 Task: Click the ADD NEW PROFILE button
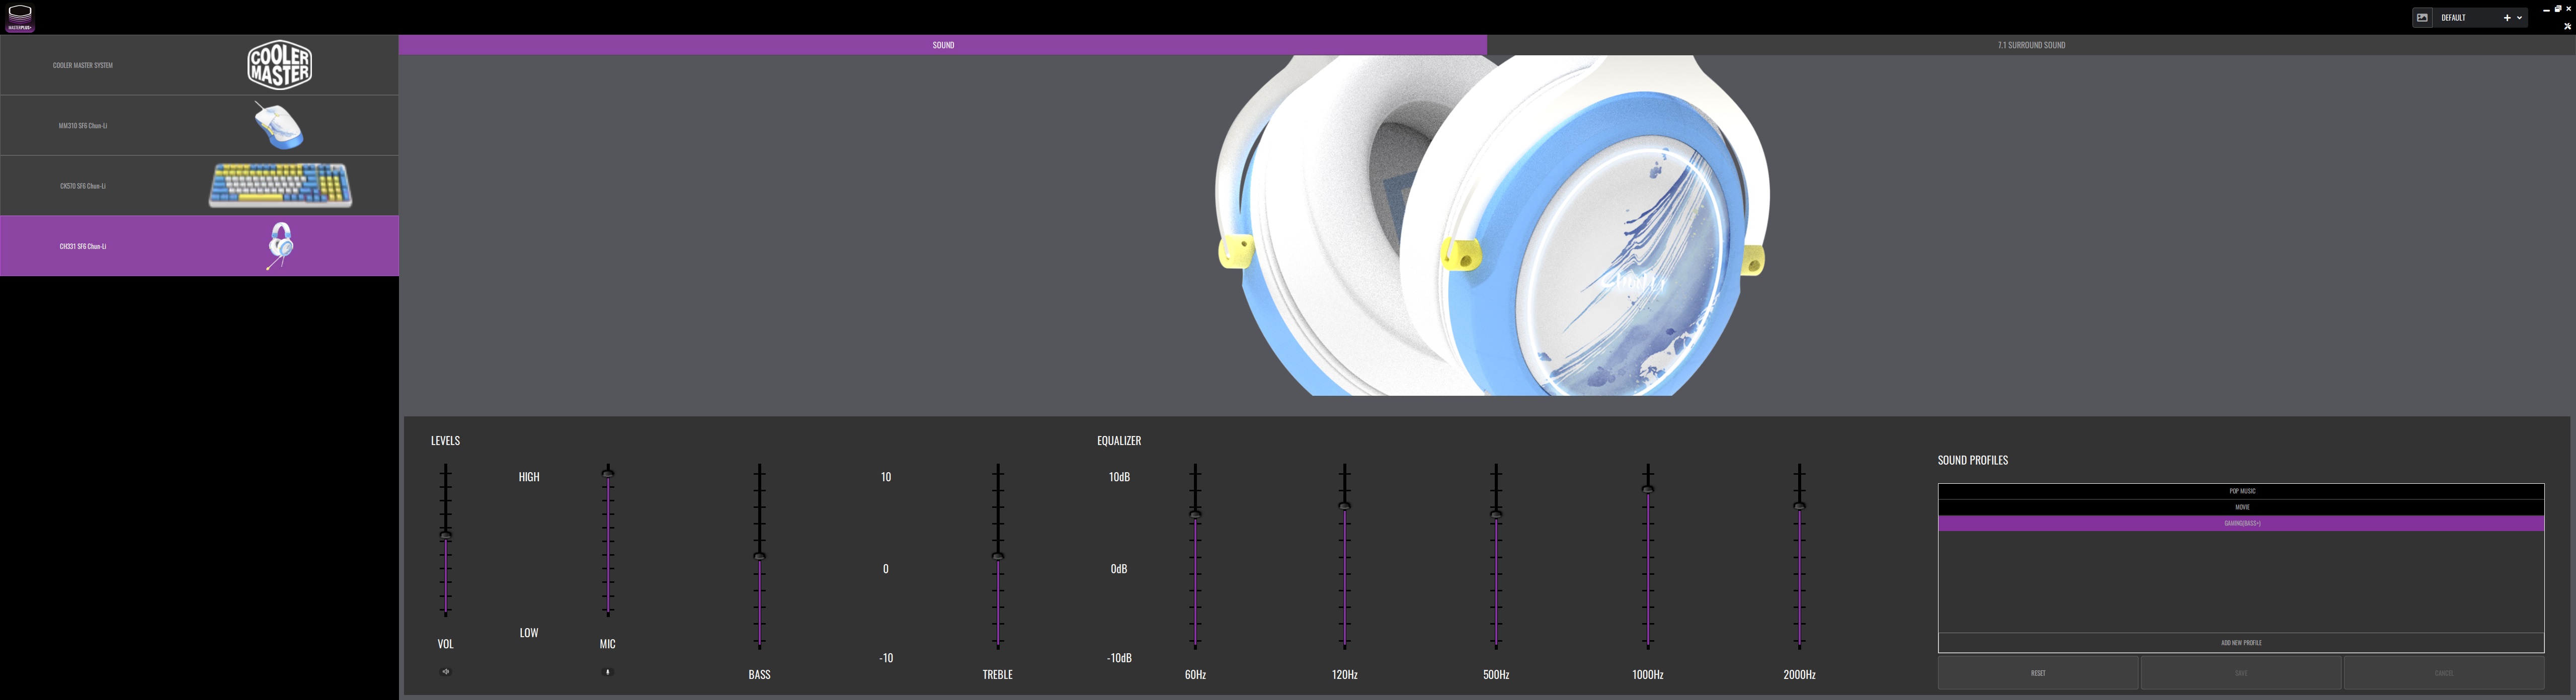(2241, 643)
